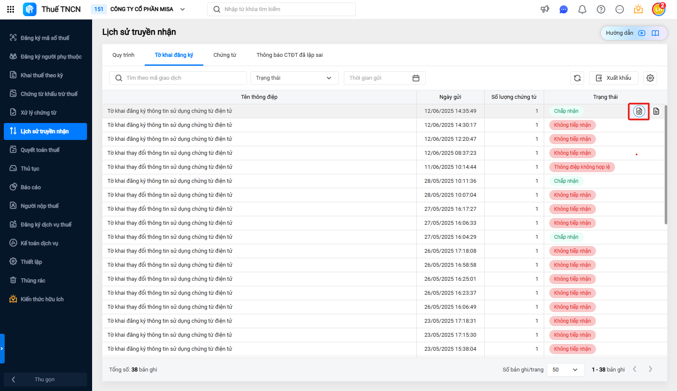Click the Xuất khẩu export button
The width and height of the screenshot is (677, 391).
coord(613,78)
